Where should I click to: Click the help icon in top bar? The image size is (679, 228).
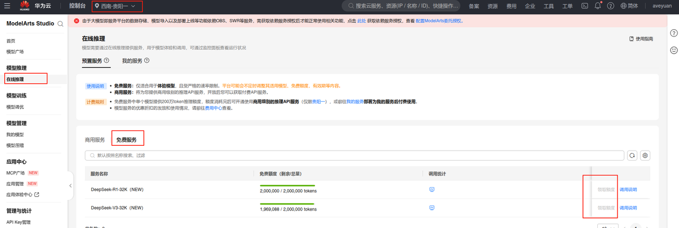(611, 6)
